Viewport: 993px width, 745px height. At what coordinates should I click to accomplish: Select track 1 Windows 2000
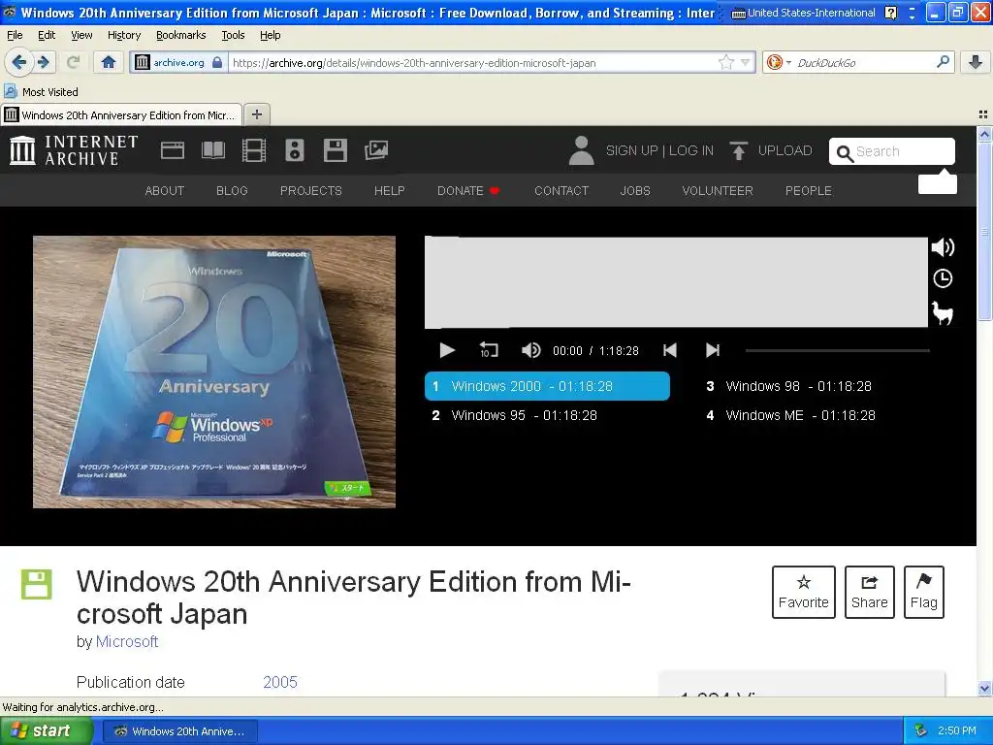tap(547, 386)
